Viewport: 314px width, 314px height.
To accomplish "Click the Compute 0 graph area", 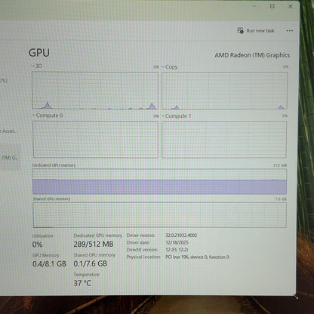I will point(96,140).
